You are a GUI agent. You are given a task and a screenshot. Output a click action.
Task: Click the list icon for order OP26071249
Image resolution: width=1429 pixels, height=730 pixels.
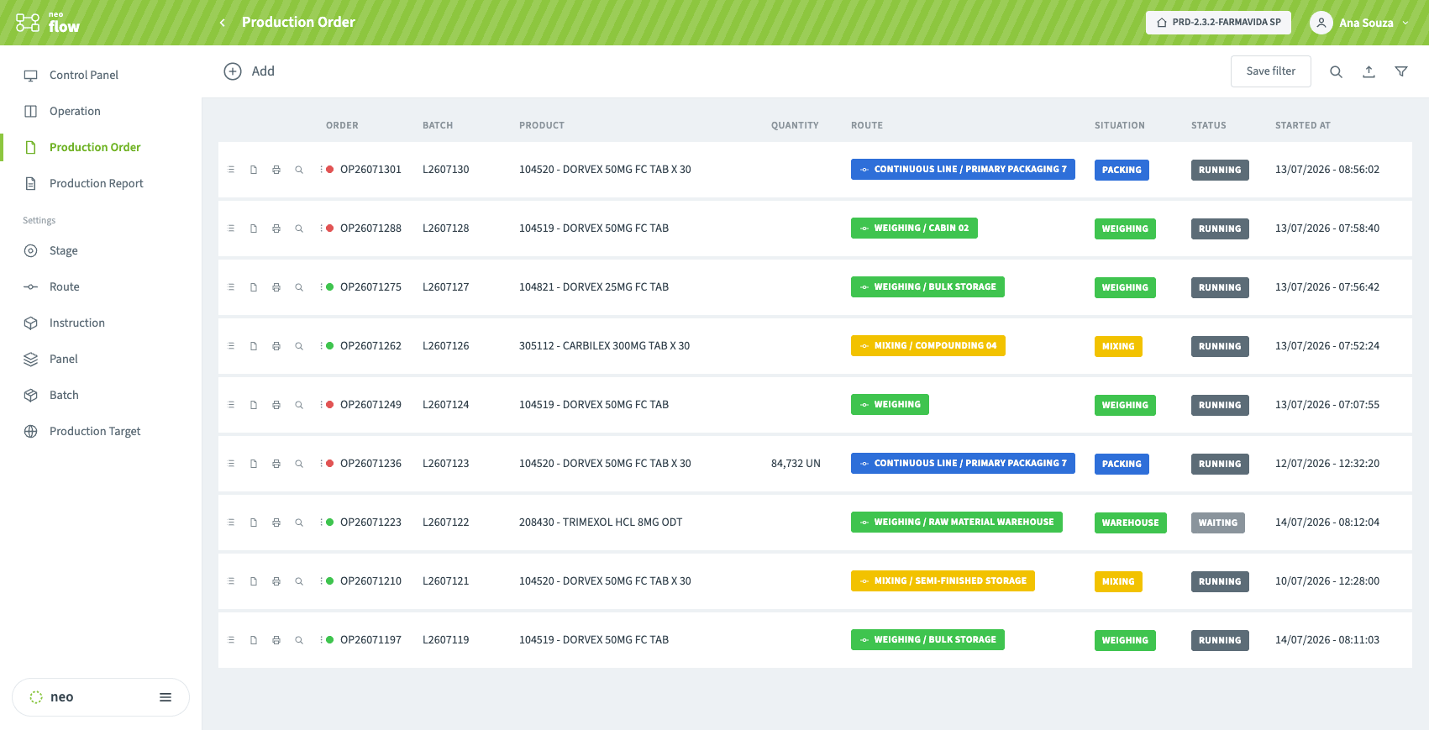(231, 405)
